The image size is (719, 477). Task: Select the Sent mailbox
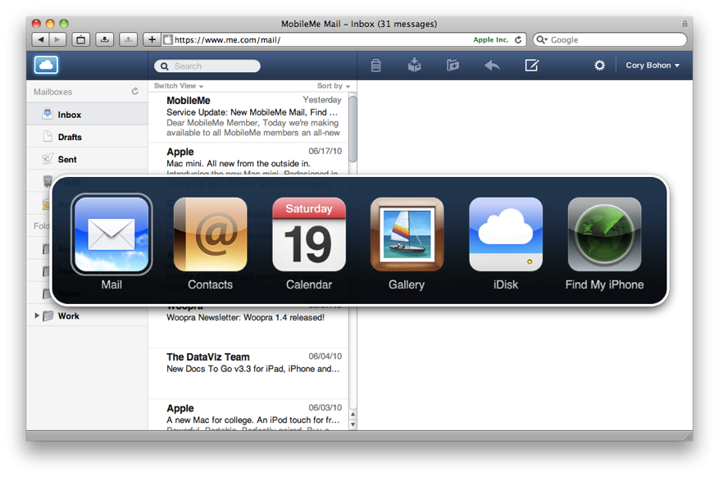point(87,159)
